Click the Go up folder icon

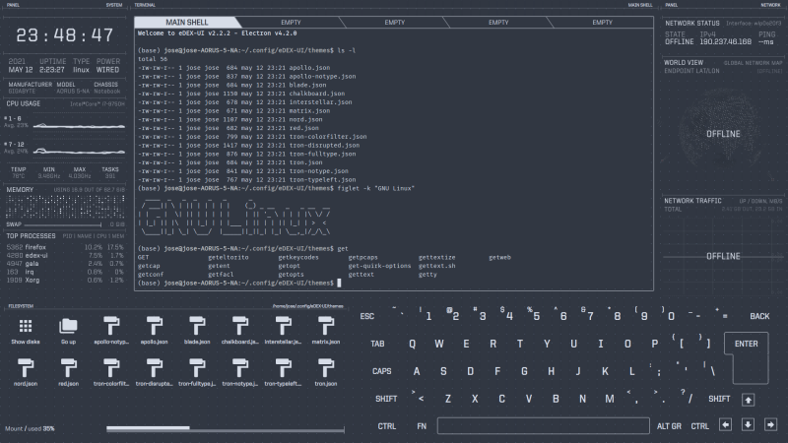68,326
